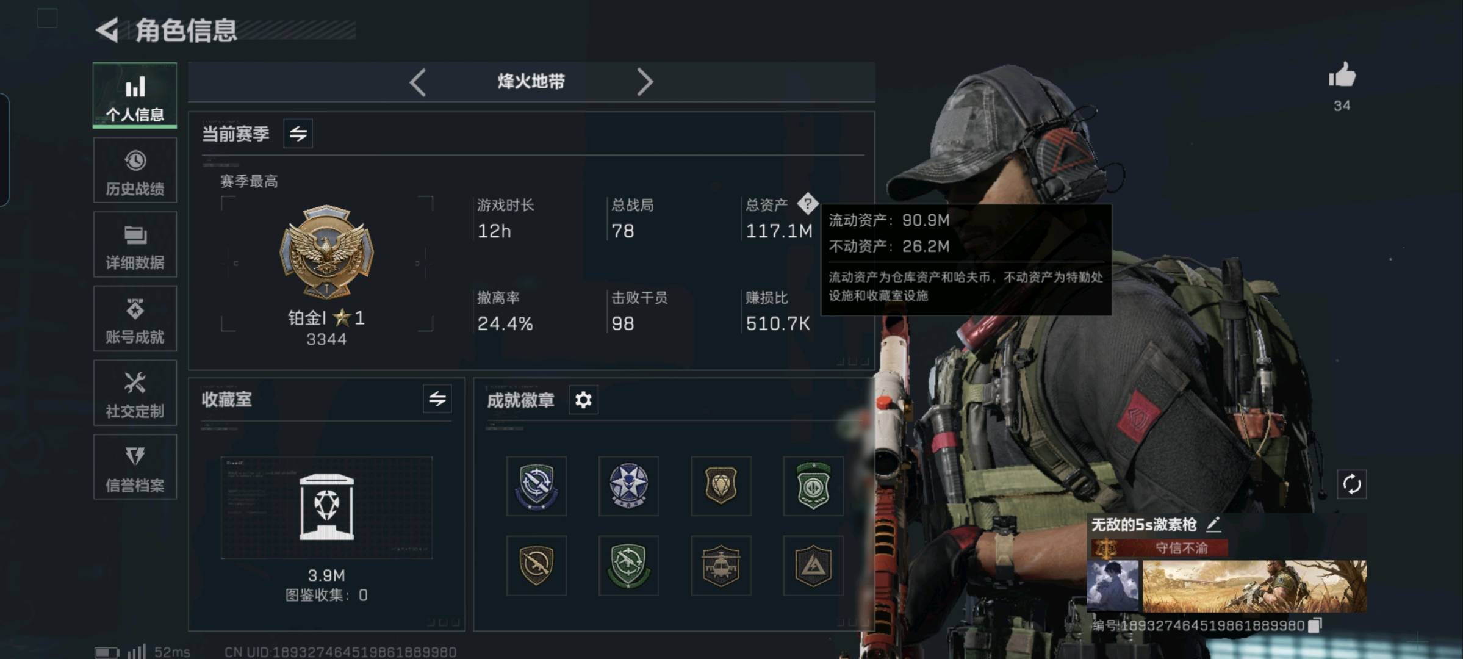
Task: Switch to previous mode with left chevron
Action: click(418, 82)
